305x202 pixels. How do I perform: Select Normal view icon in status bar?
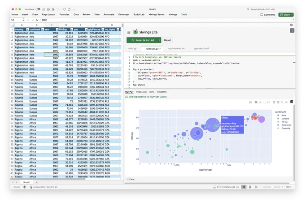pyautogui.click(x=244, y=187)
